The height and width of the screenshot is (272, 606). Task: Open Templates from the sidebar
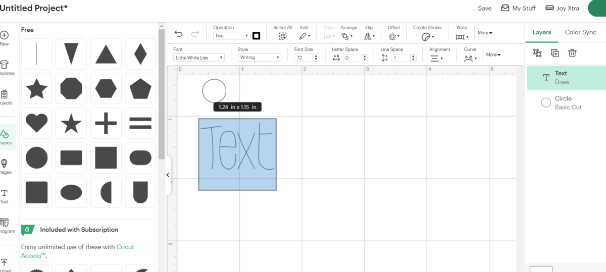pyautogui.click(x=5, y=68)
